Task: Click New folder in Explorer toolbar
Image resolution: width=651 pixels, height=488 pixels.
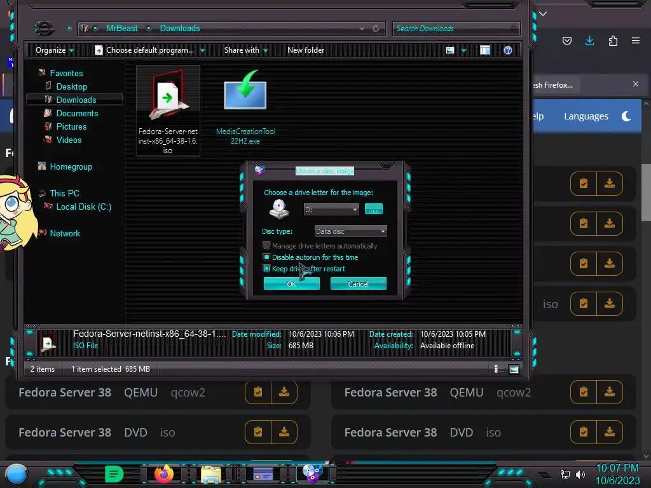Action: tap(306, 50)
